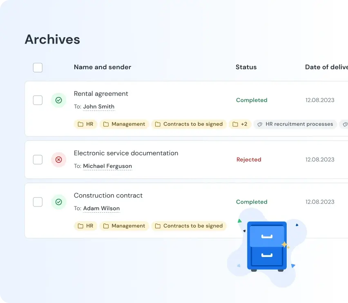Open the Rental agreement document title
This screenshot has height=303, width=348.
coord(101,94)
